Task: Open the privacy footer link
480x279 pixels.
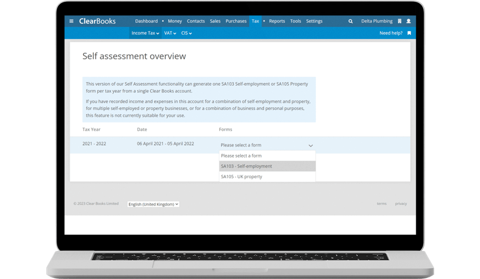Action: (x=401, y=204)
